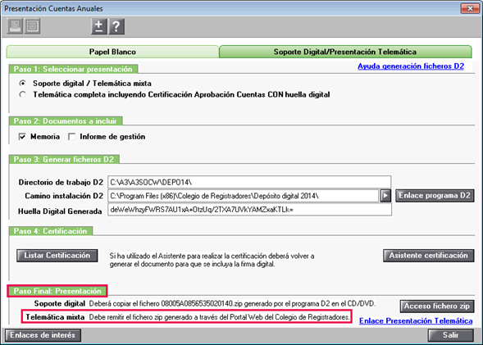Click the 'Telemática mixta' label text

pos(55,317)
